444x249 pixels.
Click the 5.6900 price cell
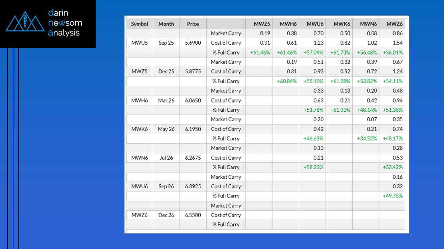click(193, 43)
